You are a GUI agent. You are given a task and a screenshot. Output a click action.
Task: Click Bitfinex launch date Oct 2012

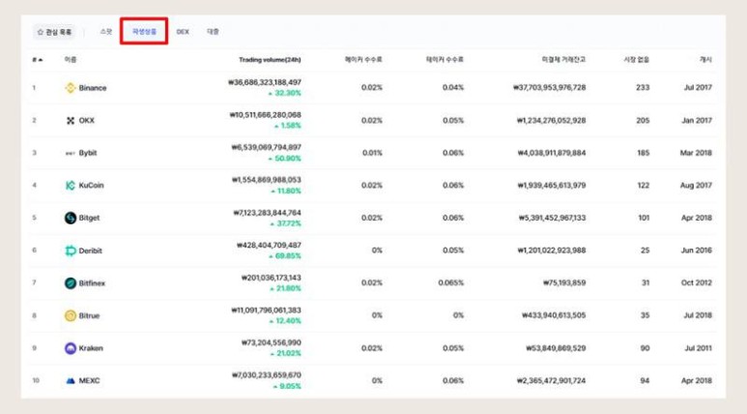point(697,283)
